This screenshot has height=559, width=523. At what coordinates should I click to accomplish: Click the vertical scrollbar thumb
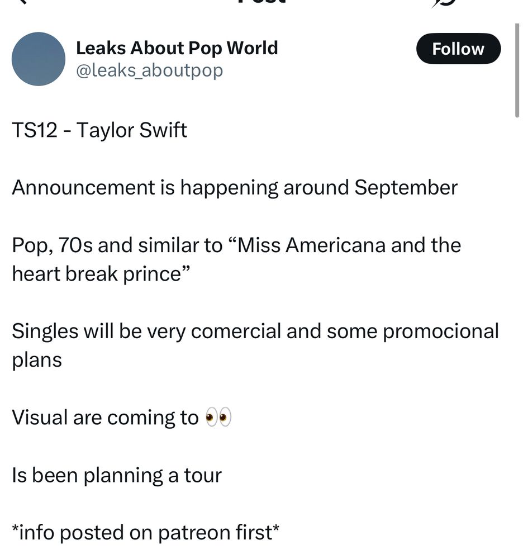[x=517, y=70]
